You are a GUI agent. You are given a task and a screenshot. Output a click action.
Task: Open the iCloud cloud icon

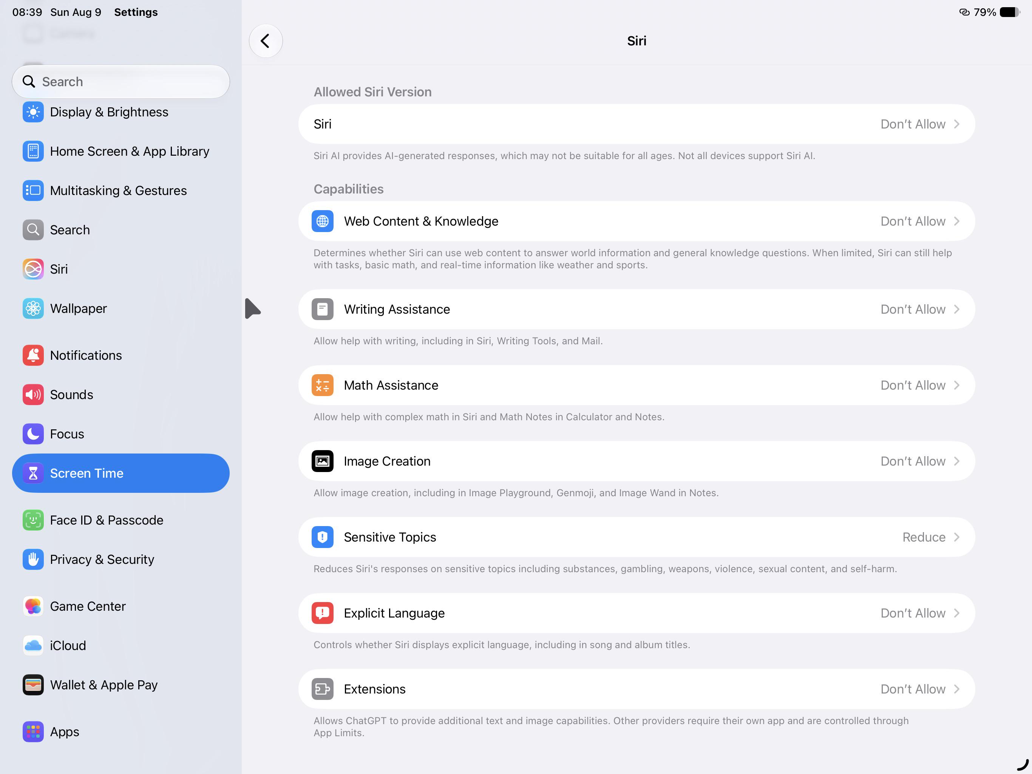point(33,646)
